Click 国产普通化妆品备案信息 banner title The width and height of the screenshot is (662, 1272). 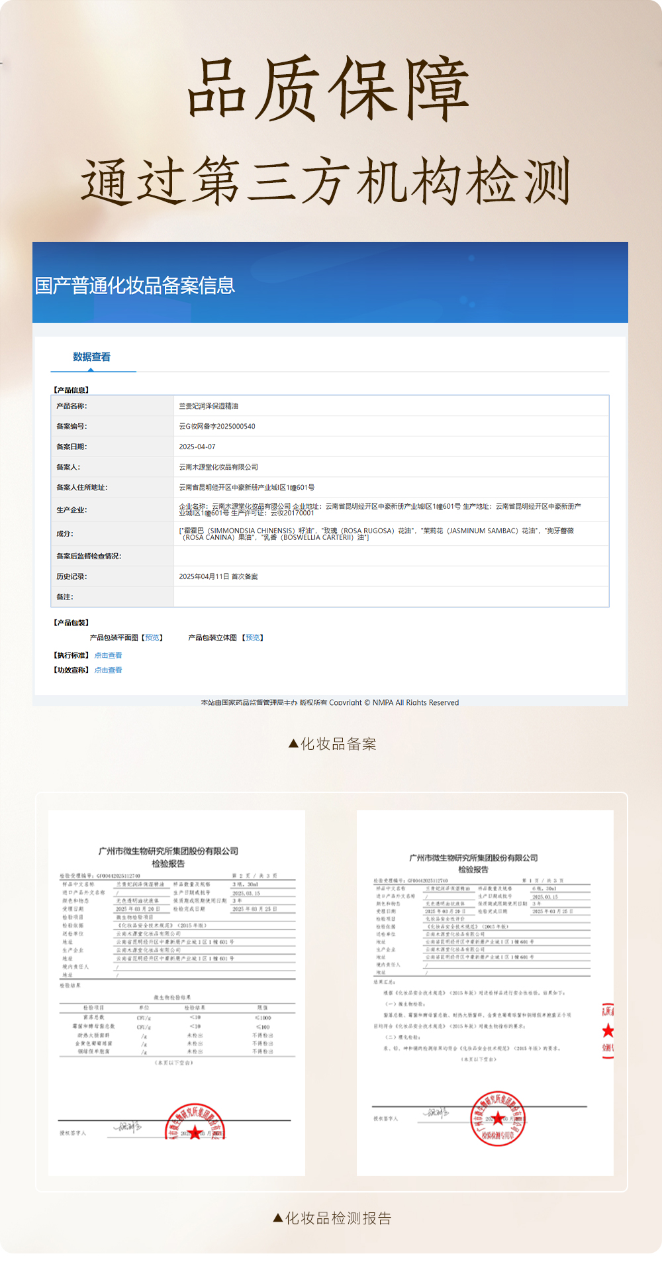pyautogui.click(x=135, y=286)
